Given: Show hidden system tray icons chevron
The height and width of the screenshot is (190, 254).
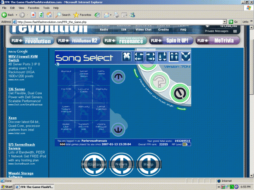Looking at the screenshot, I should 219,187.
